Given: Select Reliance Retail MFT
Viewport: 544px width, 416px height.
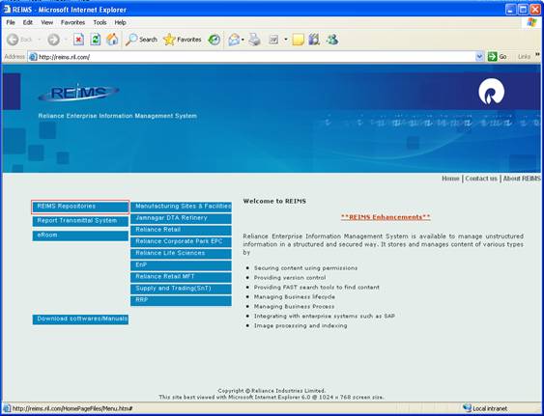Looking at the screenshot, I should 181,277.
